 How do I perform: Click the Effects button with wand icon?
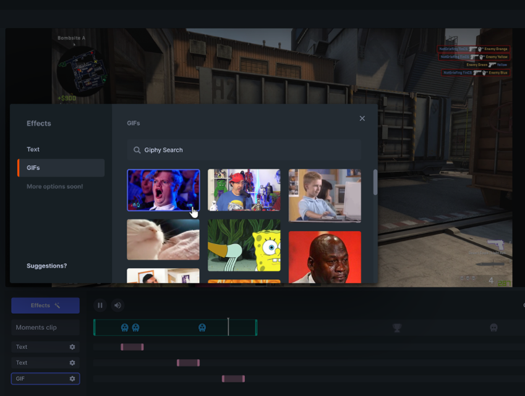tap(45, 305)
